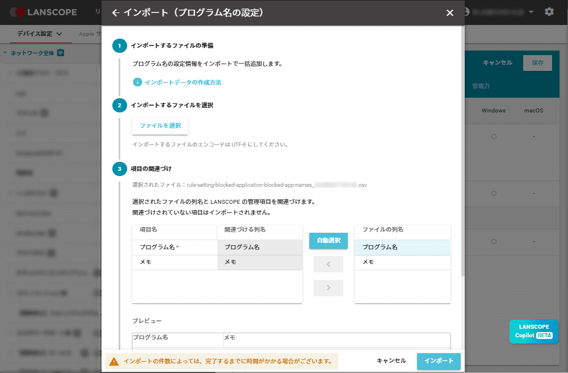Switch to the Apple settings tab
This screenshot has width=568, height=373.
pos(90,33)
